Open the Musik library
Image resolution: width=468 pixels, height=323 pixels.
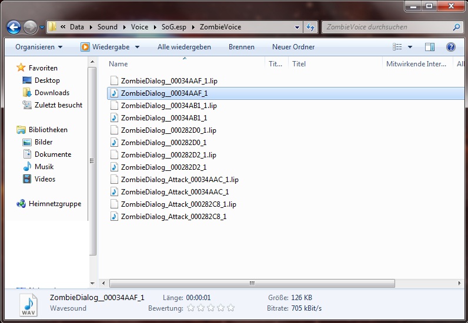click(44, 167)
